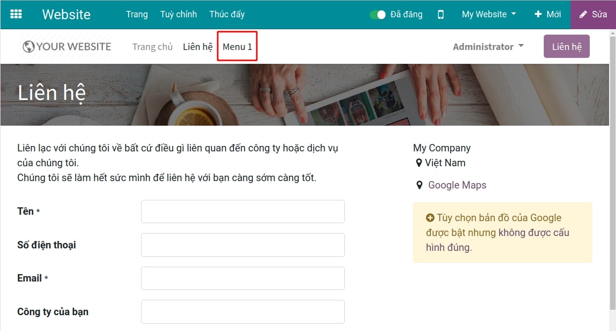The width and height of the screenshot is (616, 331).
Task: Open the Thúc đẩy menu
Action: tap(227, 14)
